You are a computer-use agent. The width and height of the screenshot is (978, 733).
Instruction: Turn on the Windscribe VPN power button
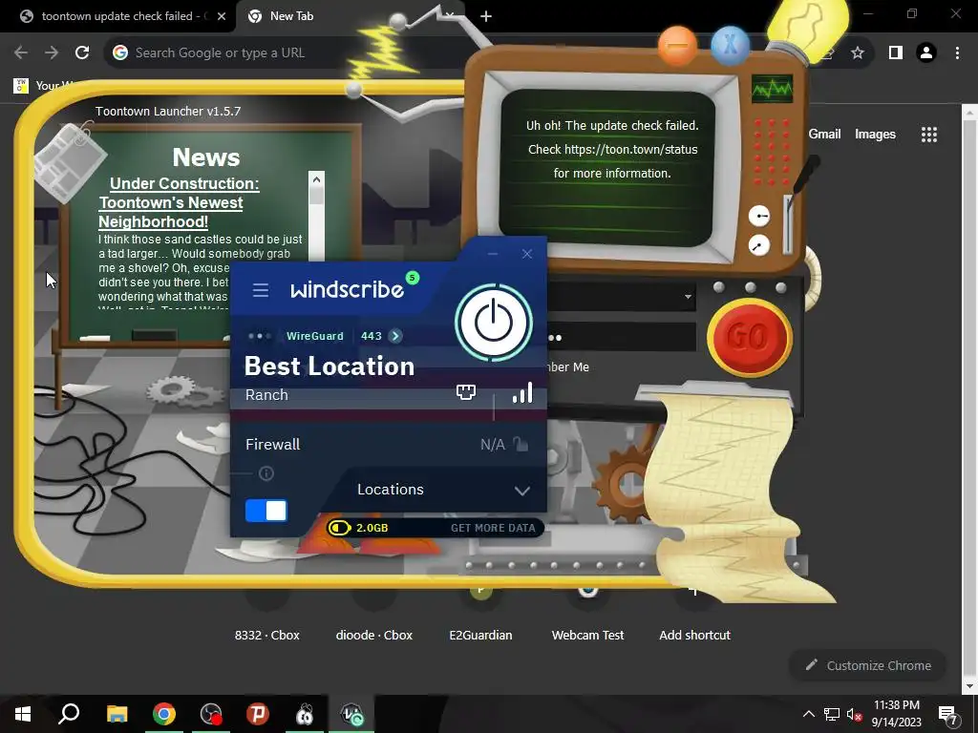point(494,323)
